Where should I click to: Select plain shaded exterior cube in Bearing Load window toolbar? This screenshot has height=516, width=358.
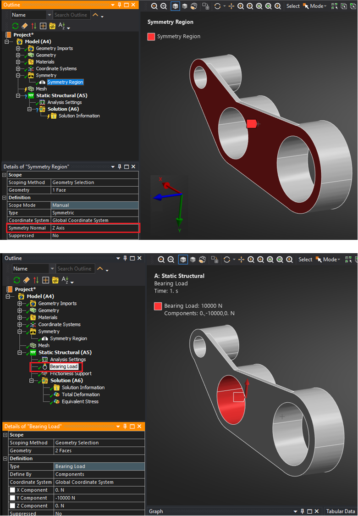(x=193, y=260)
